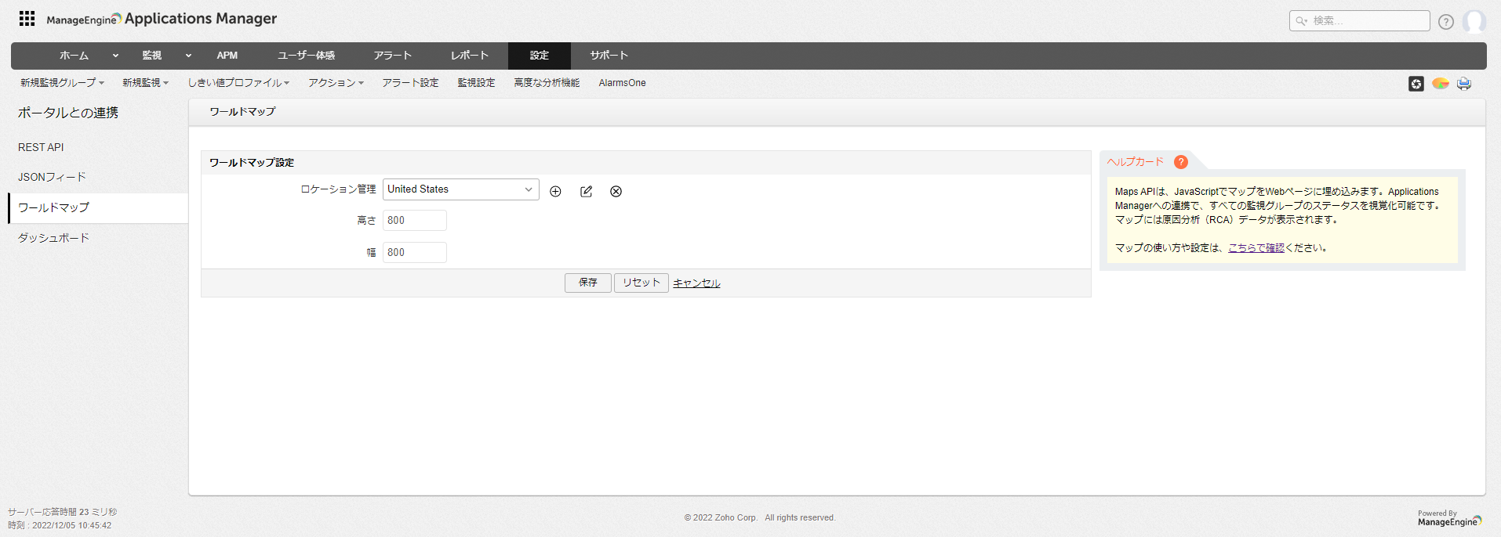Click the ヘルプカード tab label
1501x537 pixels.
coord(1136,162)
